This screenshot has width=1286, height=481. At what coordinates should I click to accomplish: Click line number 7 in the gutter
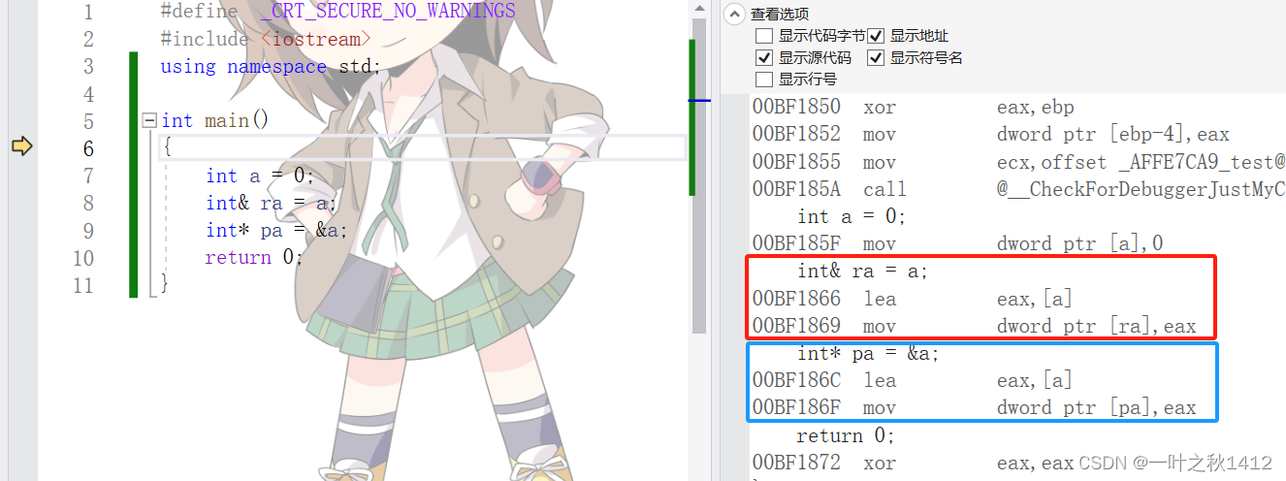tap(88, 176)
